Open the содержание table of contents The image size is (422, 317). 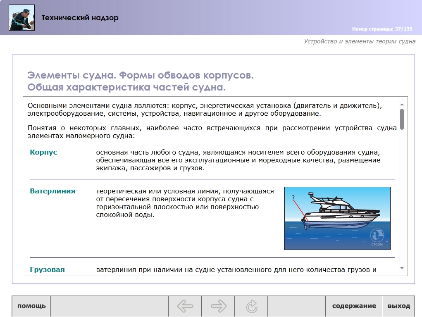(354, 306)
